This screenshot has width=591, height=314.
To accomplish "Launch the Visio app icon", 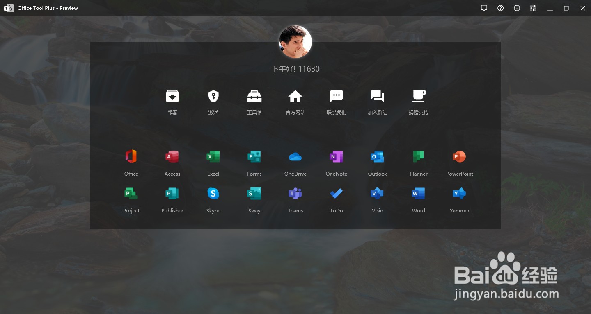I will coord(378,193).
